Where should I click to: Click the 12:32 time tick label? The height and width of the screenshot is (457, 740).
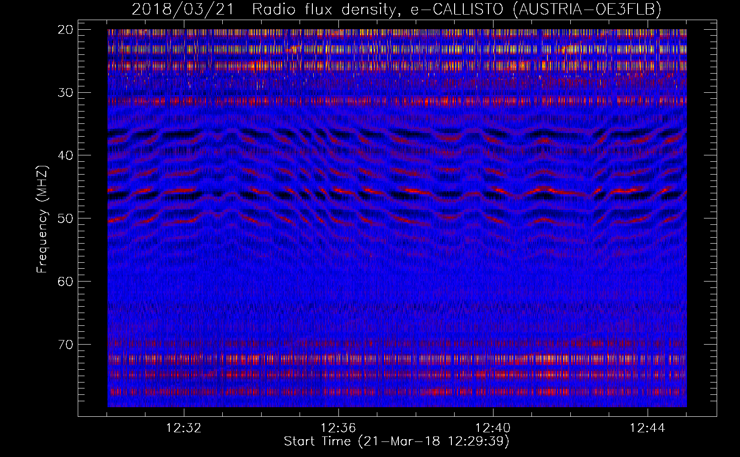184,428
